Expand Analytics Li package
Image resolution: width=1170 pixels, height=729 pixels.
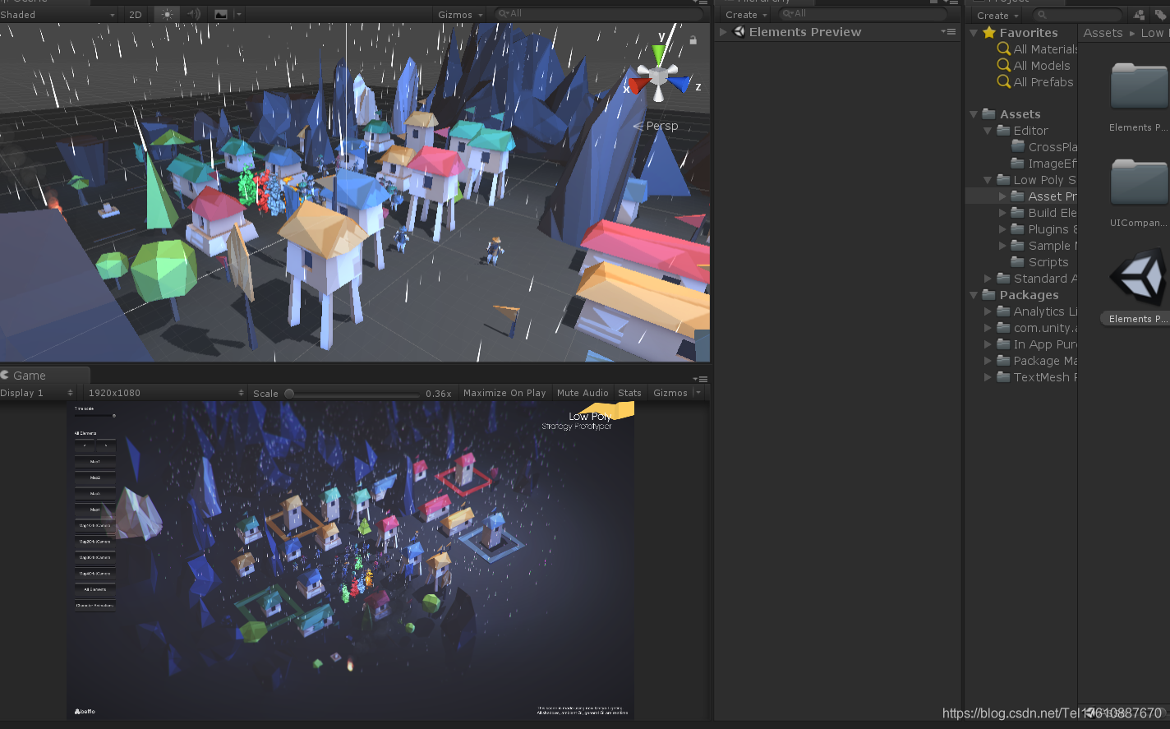[988, 311]
